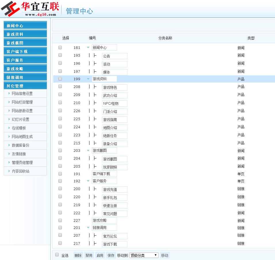The width and height of the screenshot is (275, 260).
Task: Collapse the 新闻中心 category tree arrow
Action: 88,47
